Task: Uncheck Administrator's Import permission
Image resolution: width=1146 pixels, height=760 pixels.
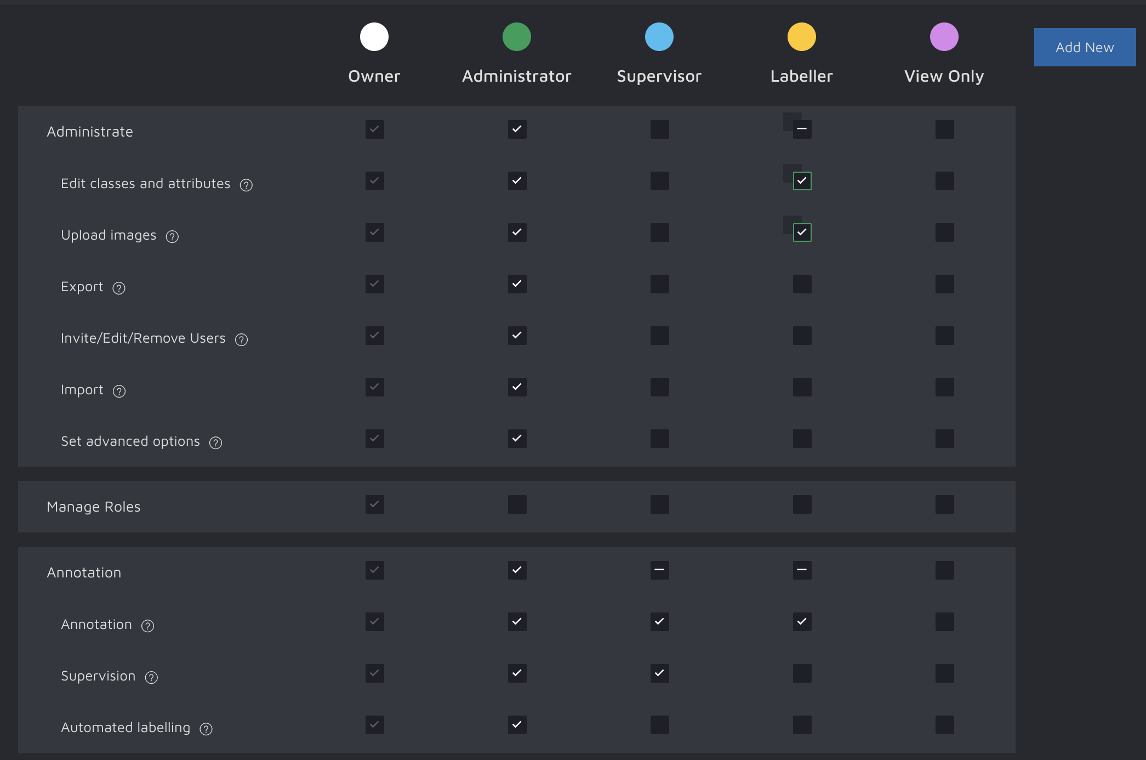Action: [x=517, y=387]
